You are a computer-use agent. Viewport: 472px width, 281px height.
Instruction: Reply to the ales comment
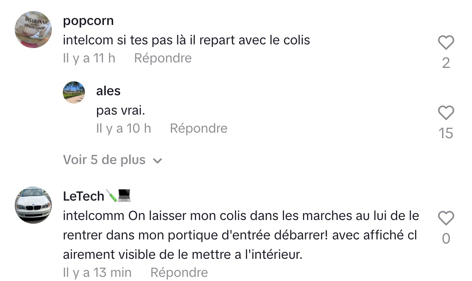tap(199, 128)
